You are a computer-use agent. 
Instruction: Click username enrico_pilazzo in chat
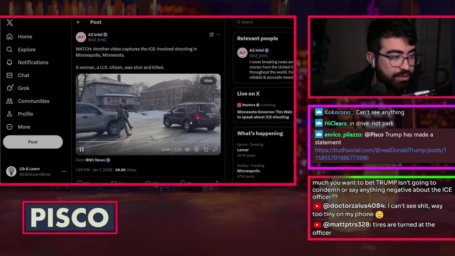(x=343, y=135)
